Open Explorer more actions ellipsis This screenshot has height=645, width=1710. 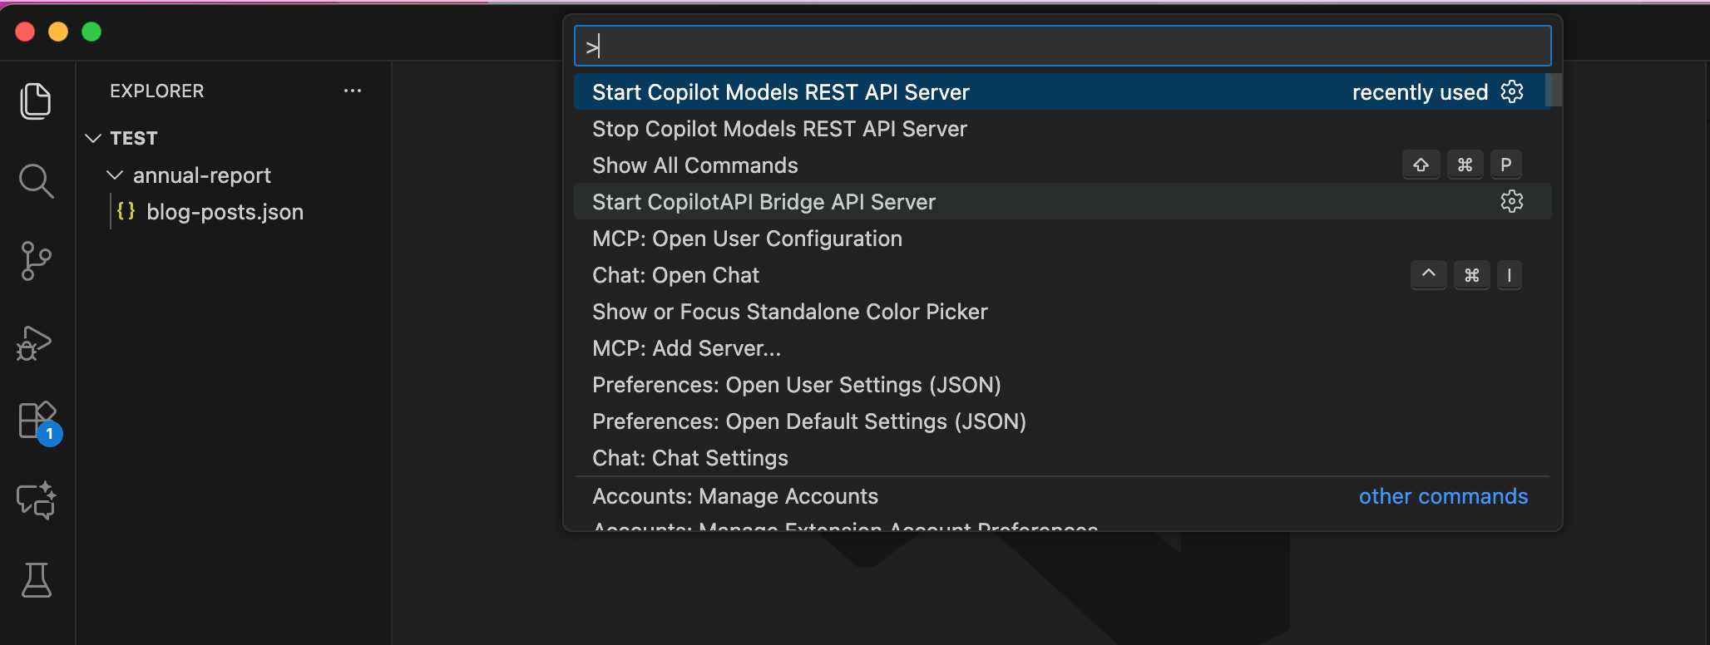[x=353, y=91]
